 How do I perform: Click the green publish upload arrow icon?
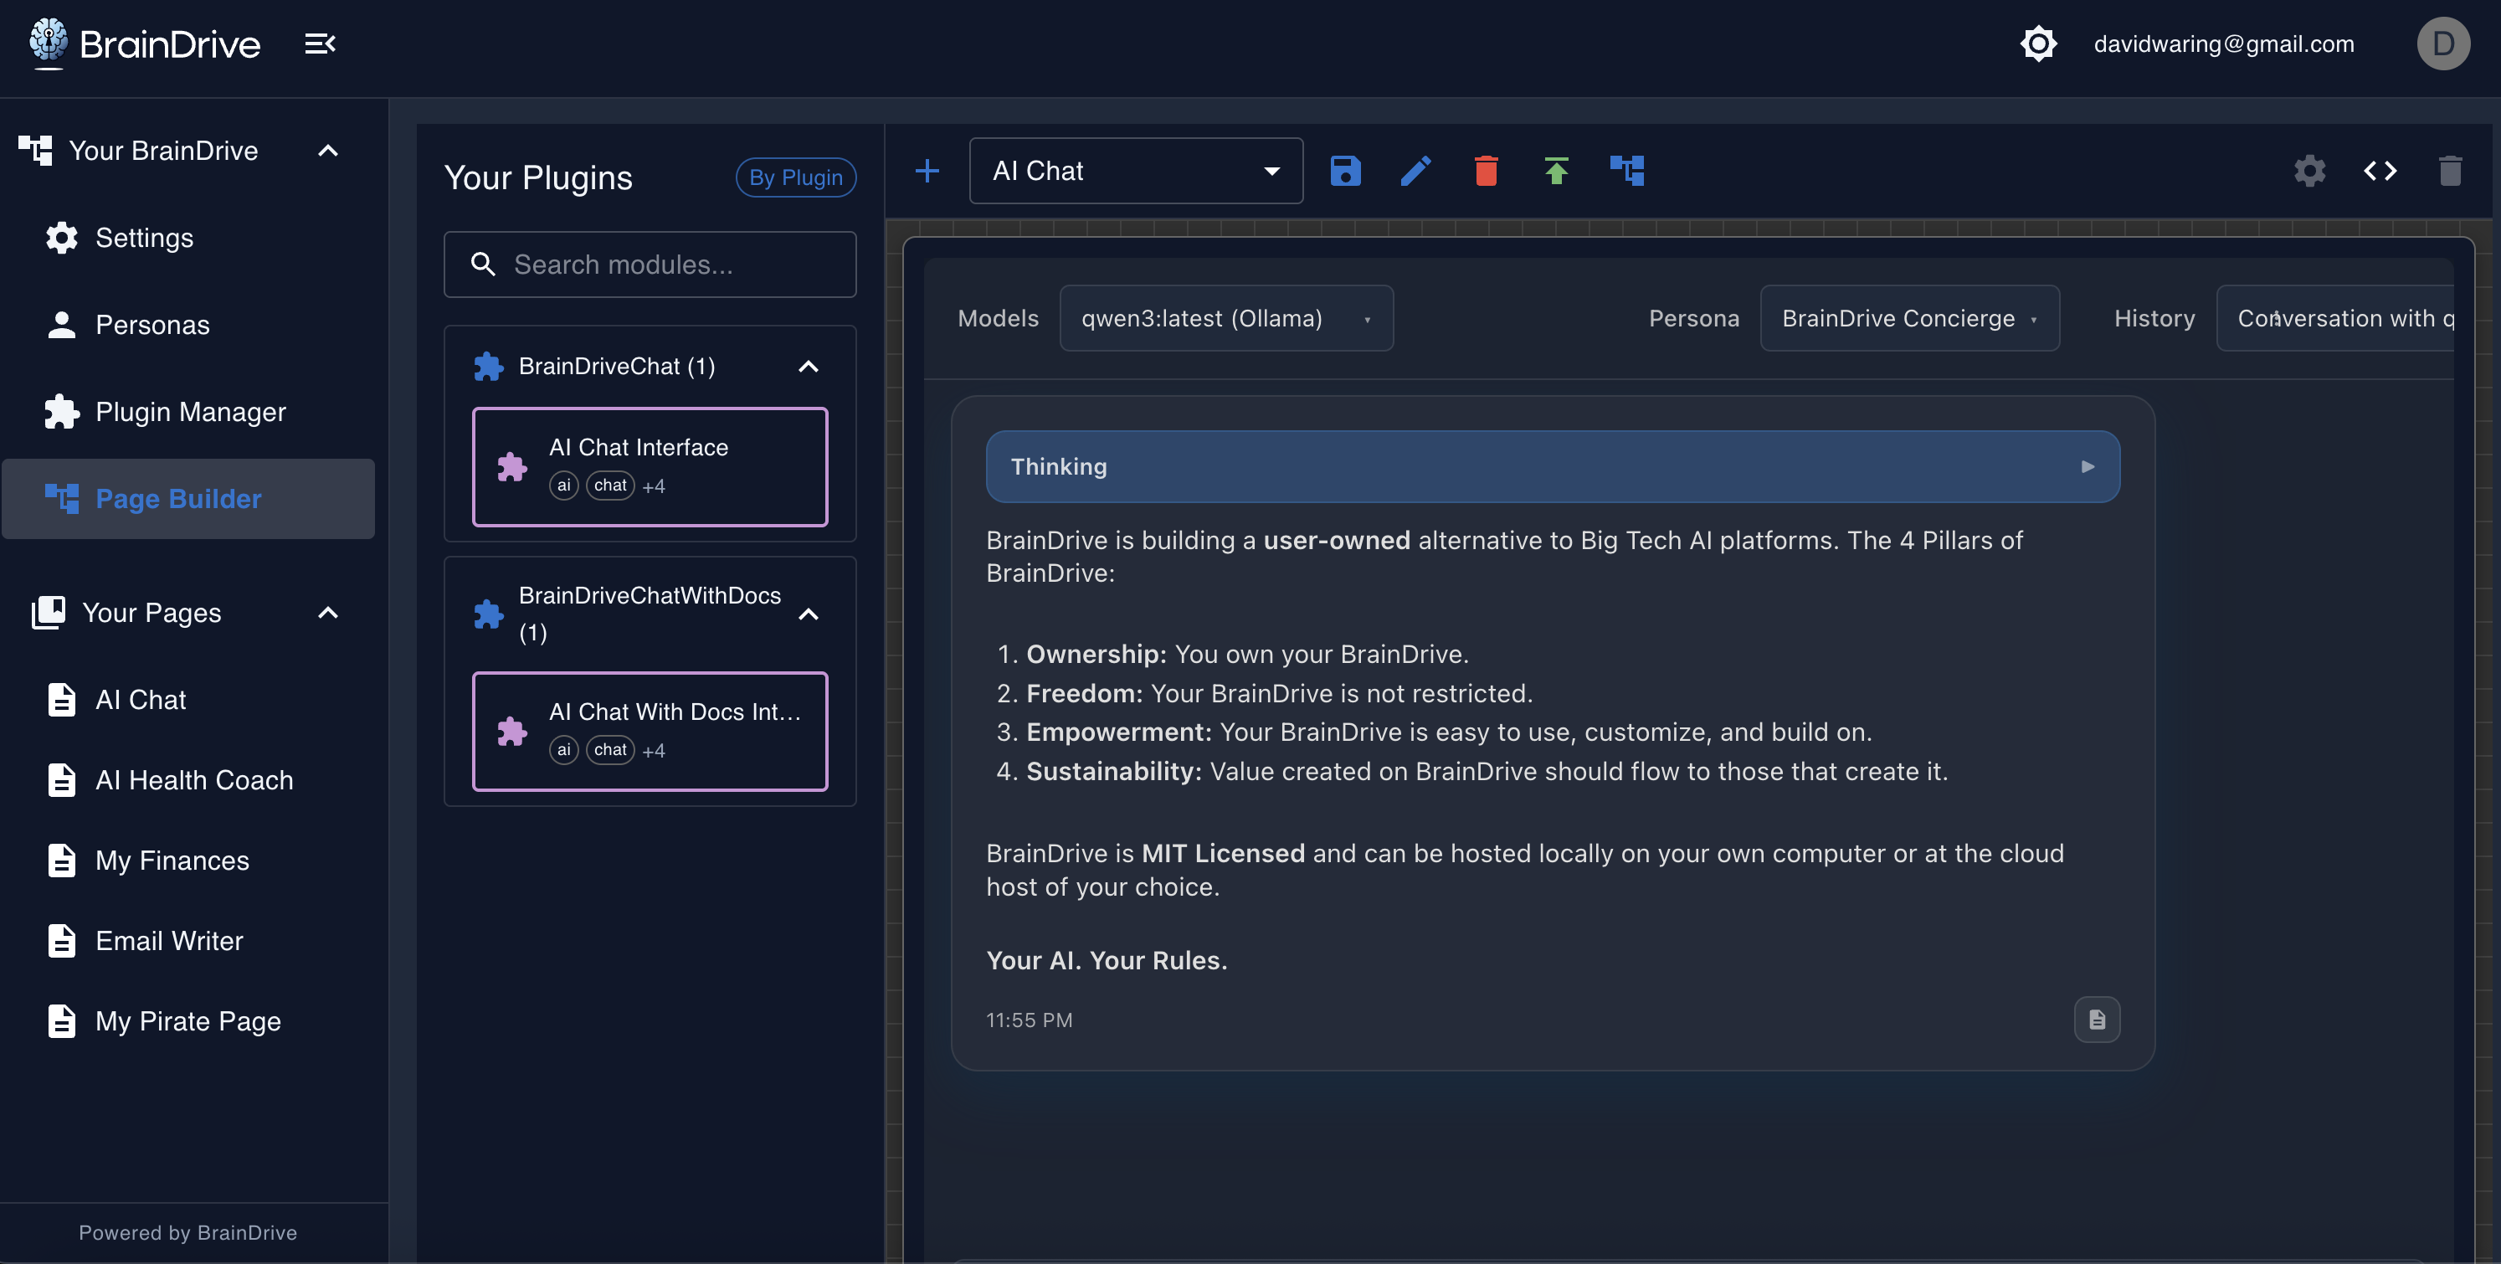click(1556, 171)
